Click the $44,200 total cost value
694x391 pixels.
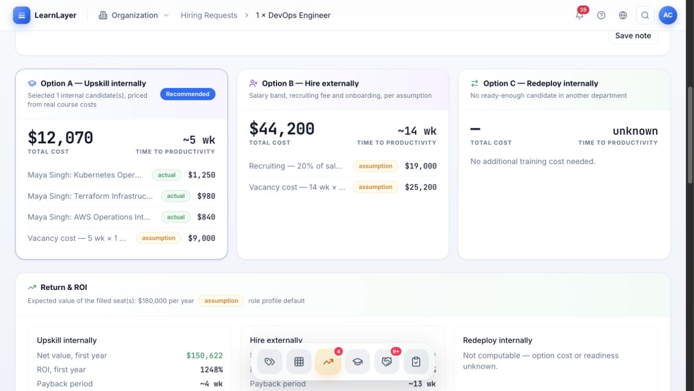(282, 129)
